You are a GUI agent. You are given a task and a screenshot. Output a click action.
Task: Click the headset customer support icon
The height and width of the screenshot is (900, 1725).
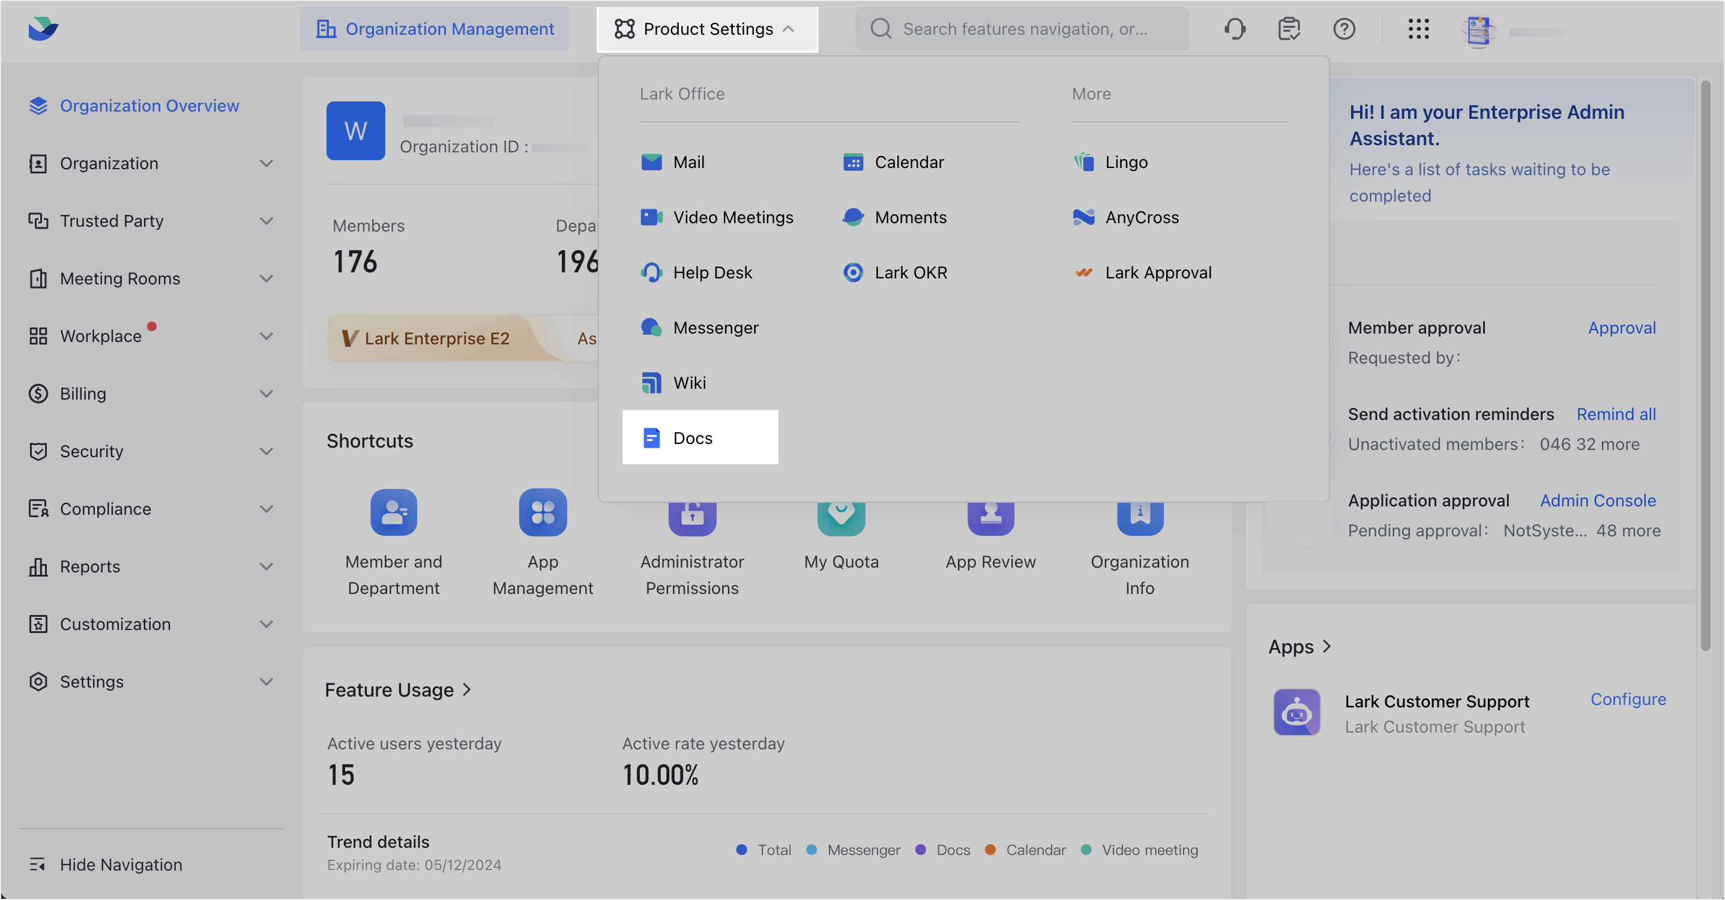(1234, 29)
